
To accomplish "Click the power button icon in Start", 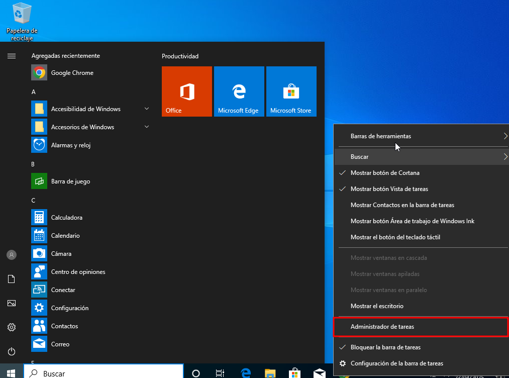I will click(x=12, y=351).
